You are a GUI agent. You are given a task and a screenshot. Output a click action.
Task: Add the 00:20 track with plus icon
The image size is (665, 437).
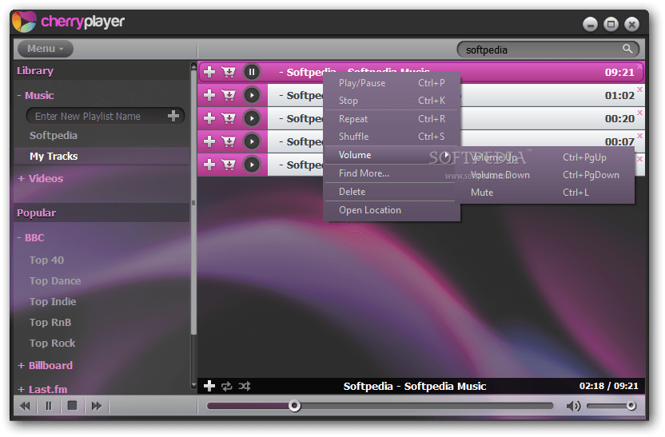[x=209, y=118]
